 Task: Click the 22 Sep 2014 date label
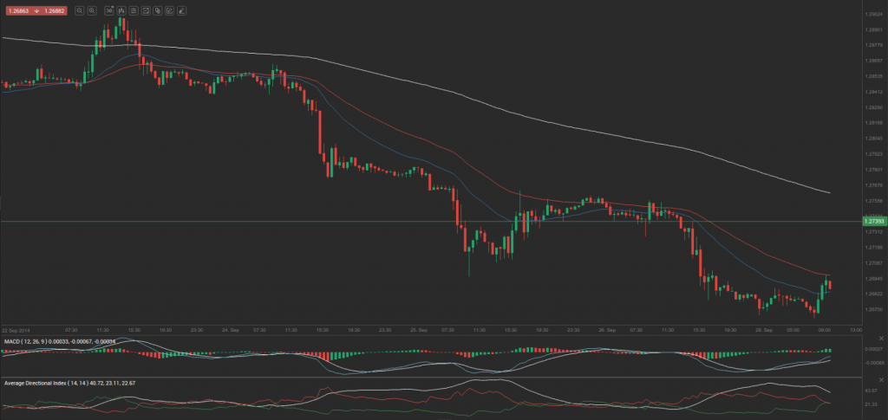(17, 329)
